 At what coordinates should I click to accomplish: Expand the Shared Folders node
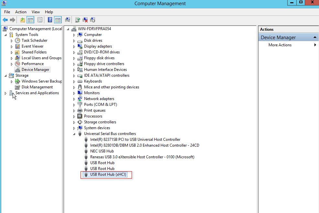pos(12,52)
